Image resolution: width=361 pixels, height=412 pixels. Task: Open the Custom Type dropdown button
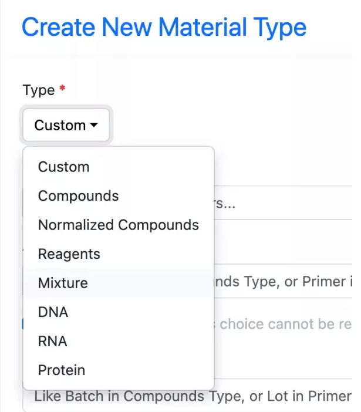coord(66,125)
